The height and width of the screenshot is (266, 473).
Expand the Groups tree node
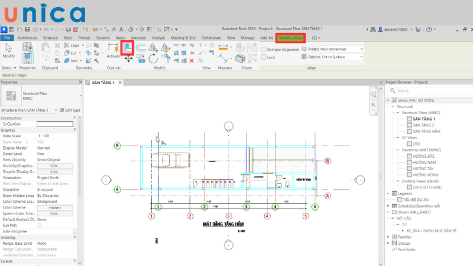[388, 243]
